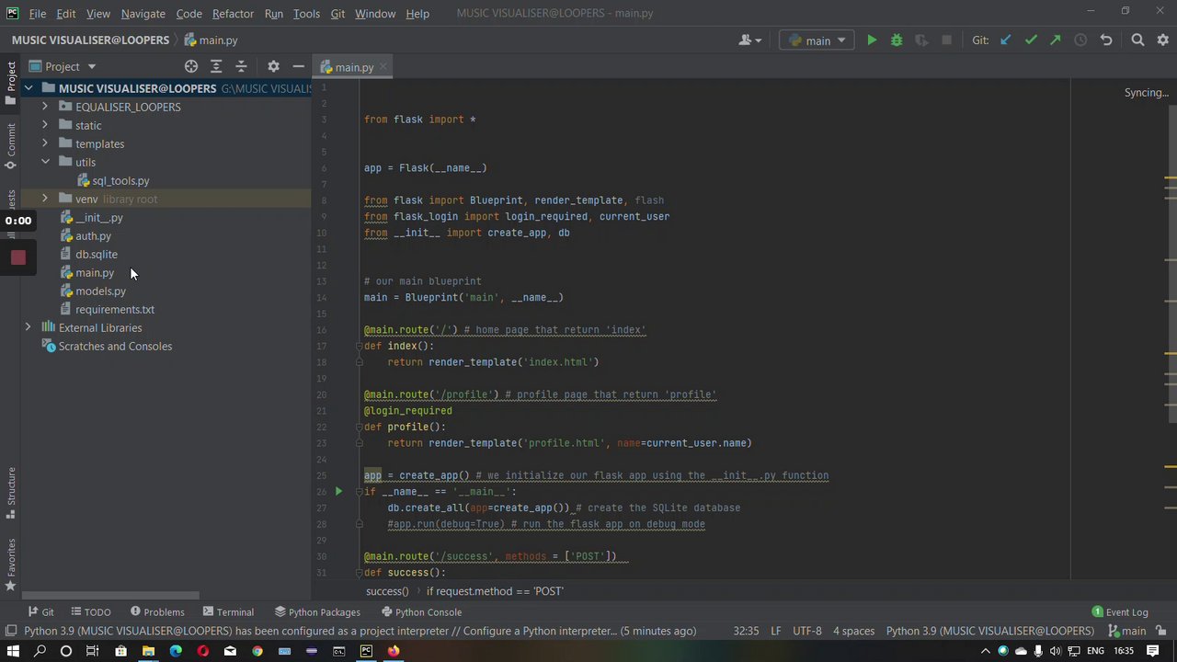Viewport: 1177px width, 662px height.
Task: Open Search Everywhere magnifier in toolbar
Action: point(1137,40)
